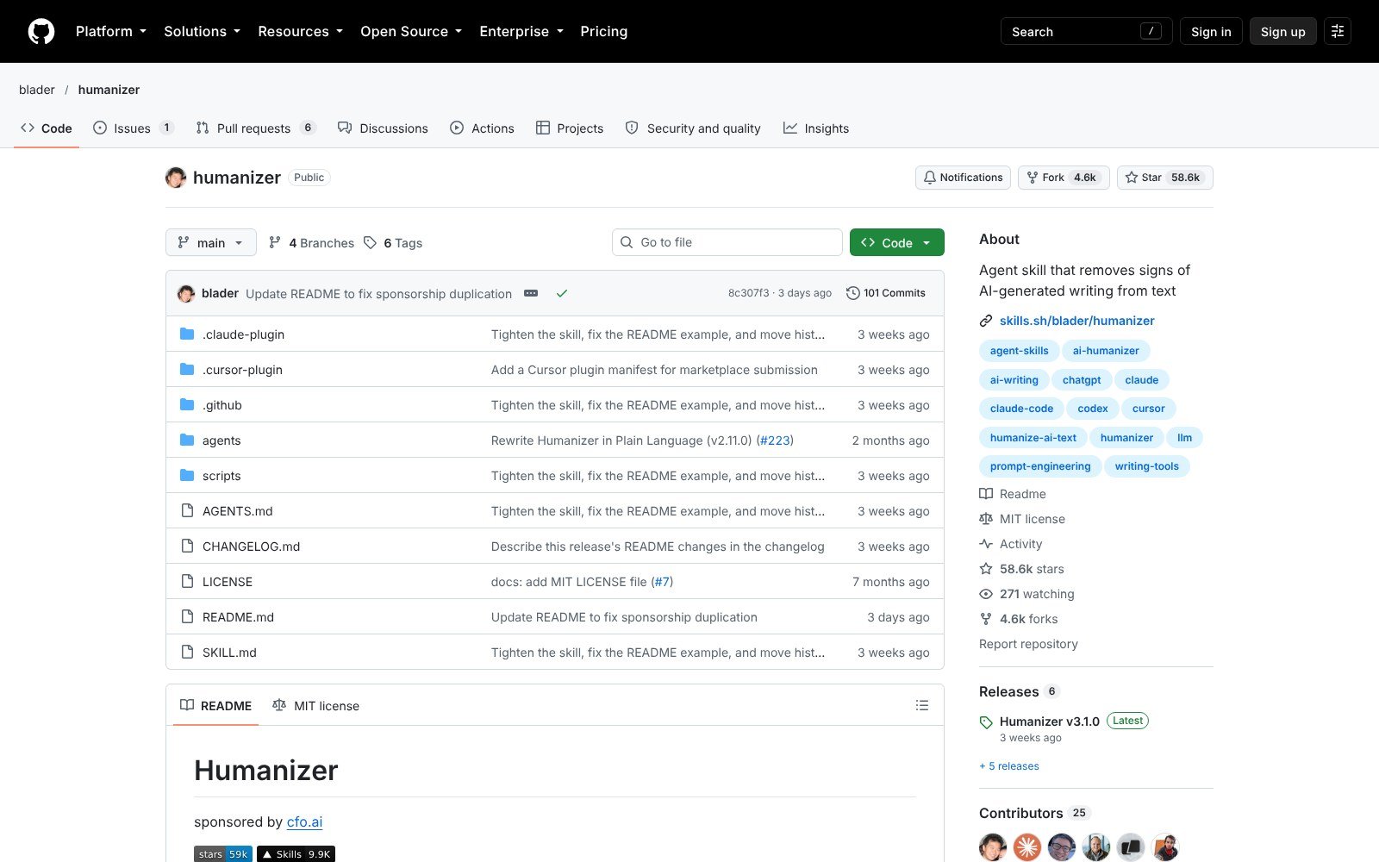Open the 271 watching link

pyautogui.click(x=1037, y=594)
